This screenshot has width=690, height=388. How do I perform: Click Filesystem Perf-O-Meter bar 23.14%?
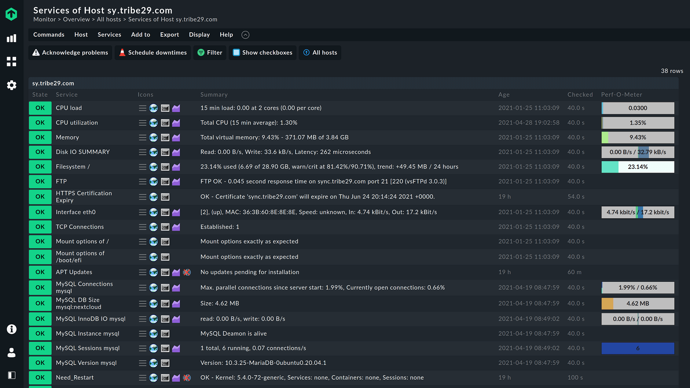coord(638,167)
